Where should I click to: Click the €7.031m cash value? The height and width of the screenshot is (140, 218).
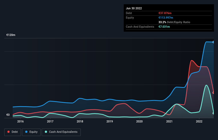click(x=164, y=27)
